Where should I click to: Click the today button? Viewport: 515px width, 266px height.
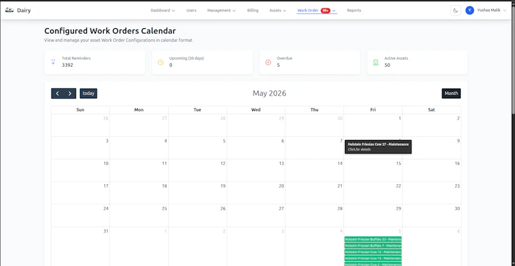click(x=88, y=93)
